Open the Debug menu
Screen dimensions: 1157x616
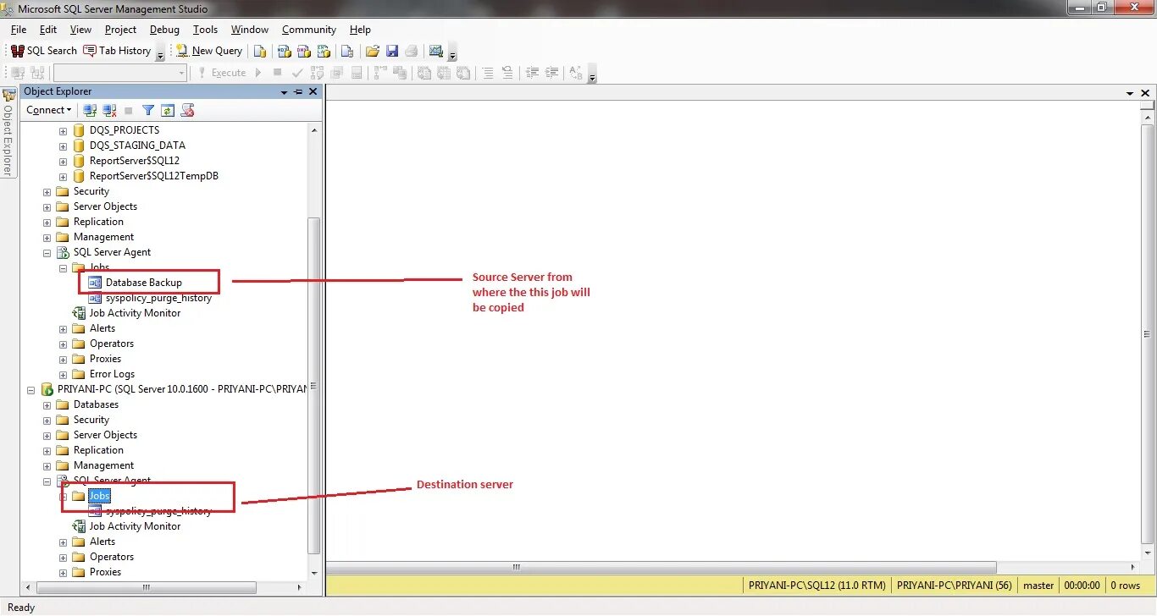[164, 30]
